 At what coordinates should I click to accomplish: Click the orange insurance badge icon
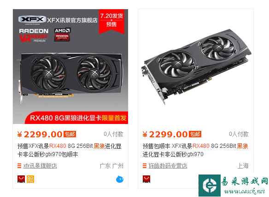pos(30,179)
